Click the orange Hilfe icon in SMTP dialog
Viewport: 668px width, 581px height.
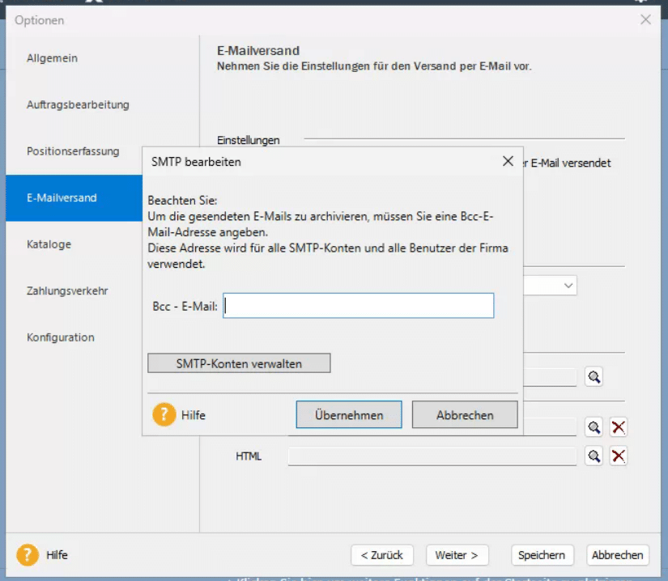click(164, 415)
